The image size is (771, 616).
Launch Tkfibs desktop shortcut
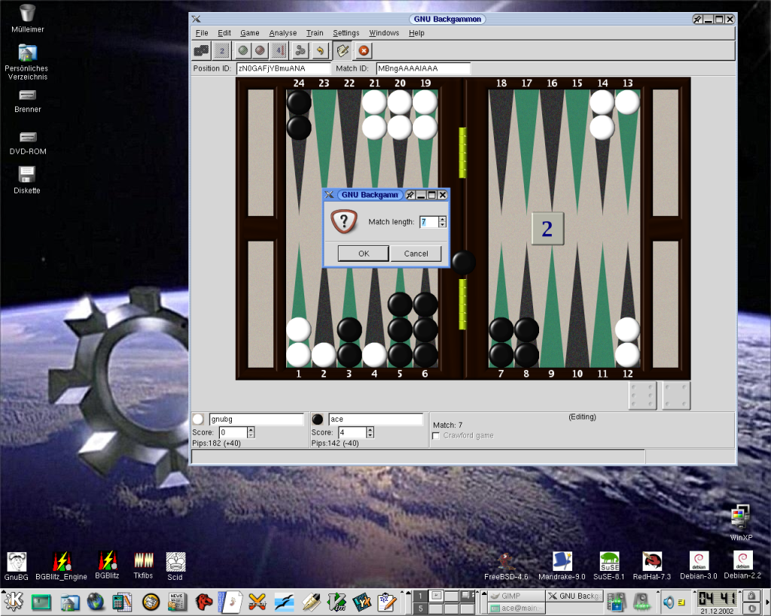(143, 566)
